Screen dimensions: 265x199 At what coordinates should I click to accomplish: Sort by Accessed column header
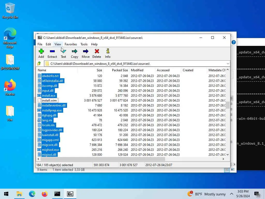[x=168, y=70]
